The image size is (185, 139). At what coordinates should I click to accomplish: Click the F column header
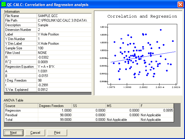point(157,106)
